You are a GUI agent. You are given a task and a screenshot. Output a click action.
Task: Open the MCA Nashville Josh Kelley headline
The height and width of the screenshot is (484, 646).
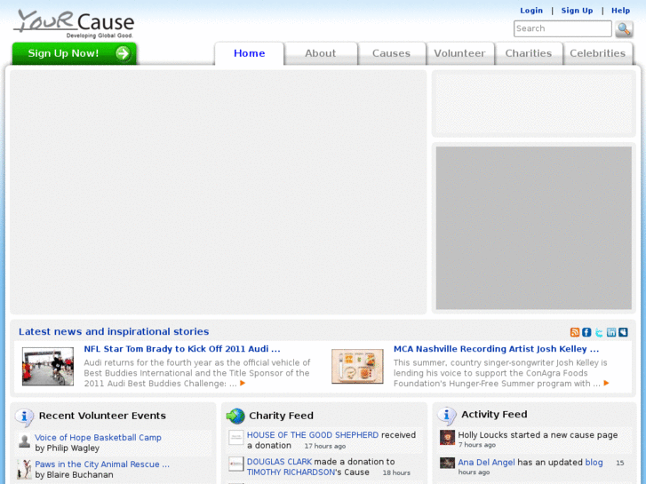tap(496, 349)
